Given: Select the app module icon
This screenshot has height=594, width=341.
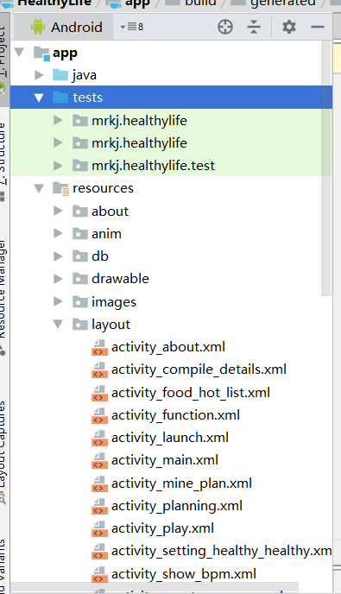Looking at the screenshot, I should click(41, 53).
